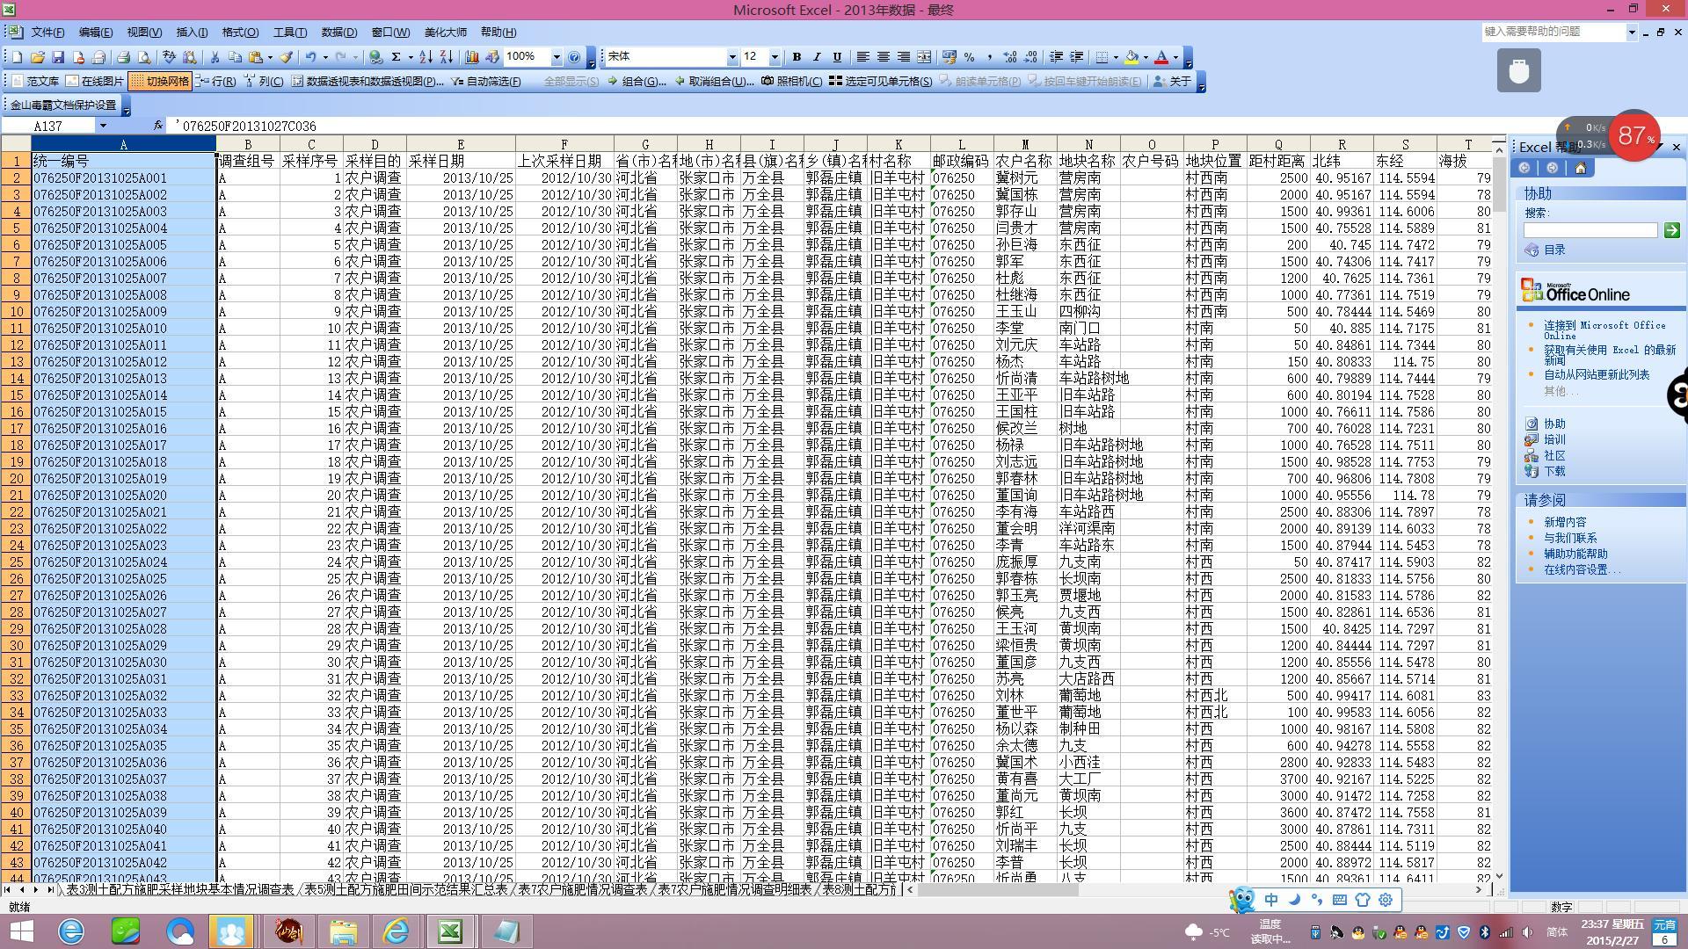Open the 插入(I) menu

click(x=192, y=33)
